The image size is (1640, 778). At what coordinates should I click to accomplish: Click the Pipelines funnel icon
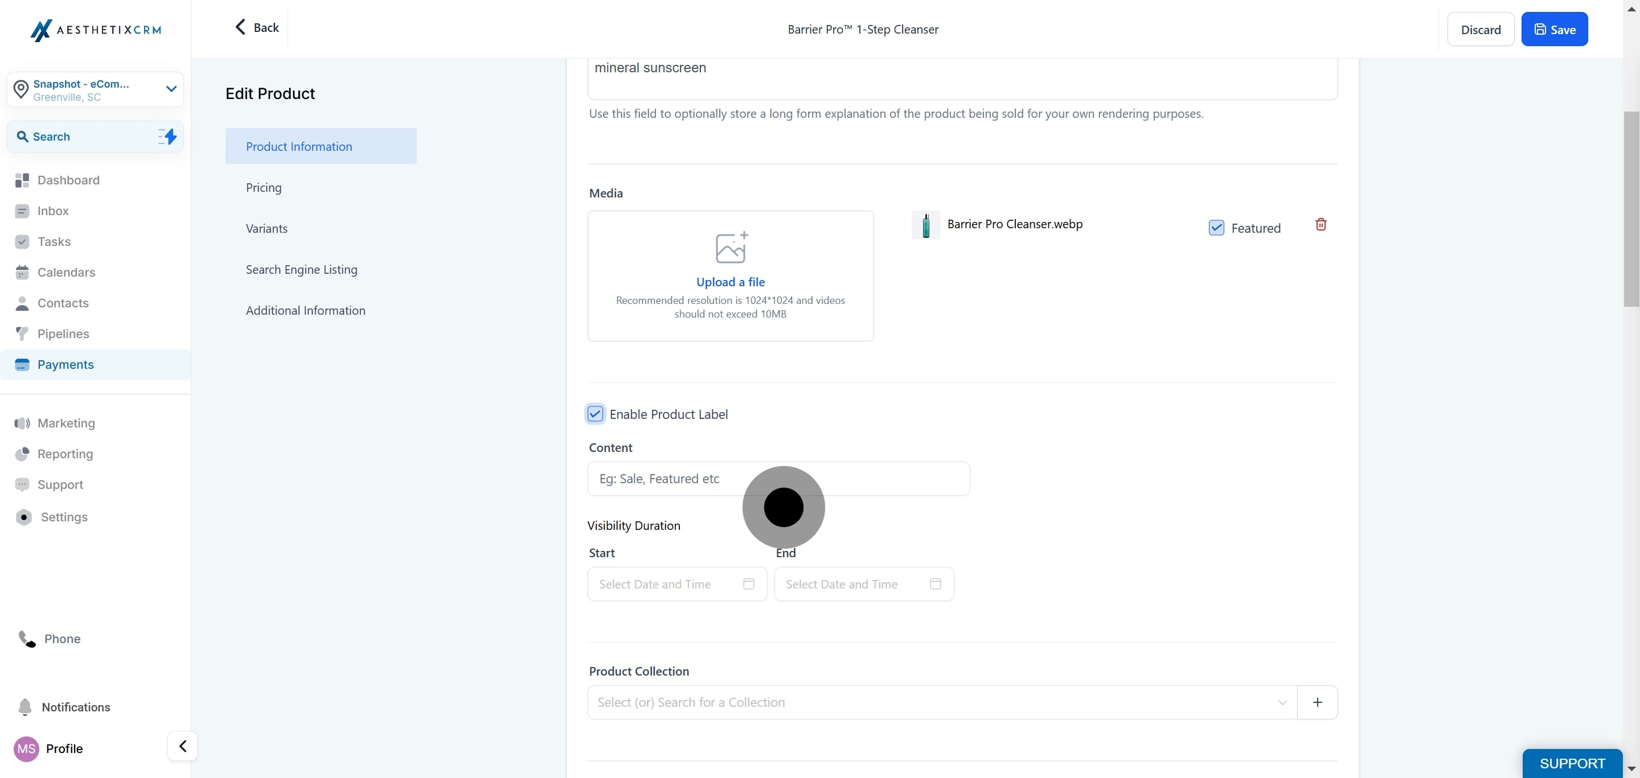pyautogui.click(x=22, y=334)
